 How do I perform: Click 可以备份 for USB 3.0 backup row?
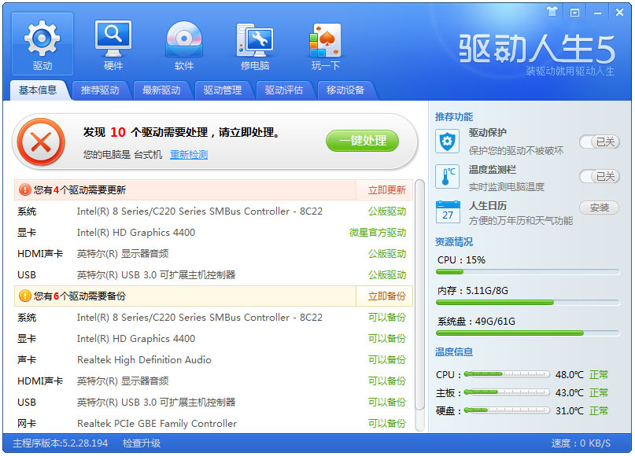pyautogui.click(x=387, y=403)
